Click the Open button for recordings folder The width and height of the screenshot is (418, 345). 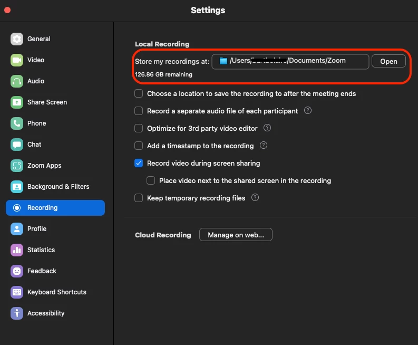click(388, 61)
